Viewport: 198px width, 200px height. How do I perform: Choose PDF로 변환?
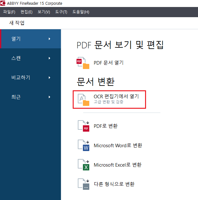click(x=106, y=126)
